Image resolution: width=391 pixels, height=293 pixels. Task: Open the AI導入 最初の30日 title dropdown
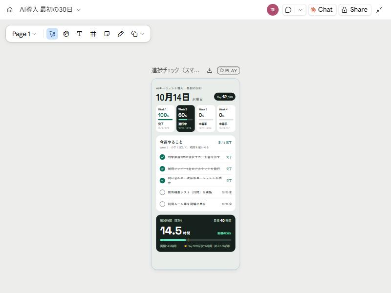click(x=50, y=10)
